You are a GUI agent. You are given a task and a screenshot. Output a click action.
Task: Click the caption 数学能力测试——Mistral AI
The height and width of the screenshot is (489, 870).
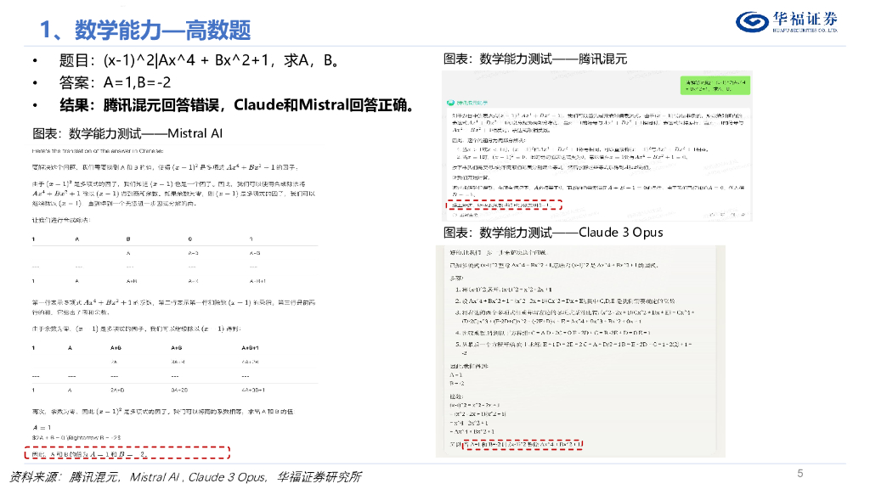[x=127, y=133]
